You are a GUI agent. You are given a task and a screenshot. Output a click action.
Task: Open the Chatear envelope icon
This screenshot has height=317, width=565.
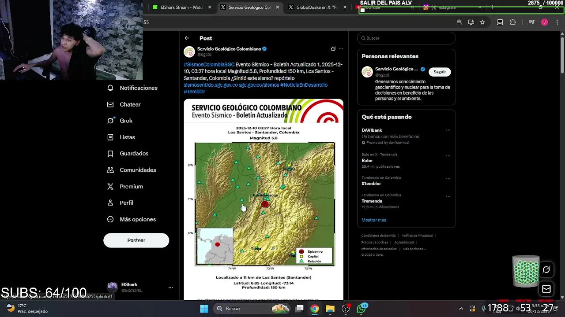[x=110, y=104]
